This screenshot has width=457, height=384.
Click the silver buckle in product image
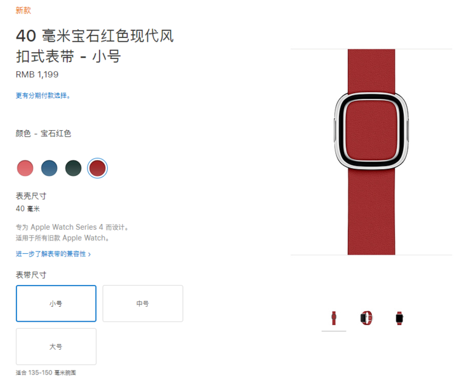371,131
